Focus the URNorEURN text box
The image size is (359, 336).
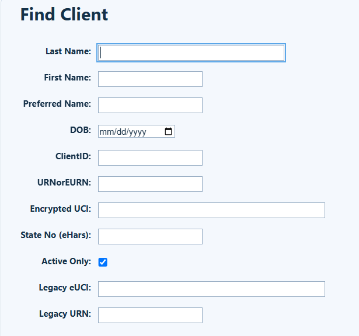(x=150, y=184)
